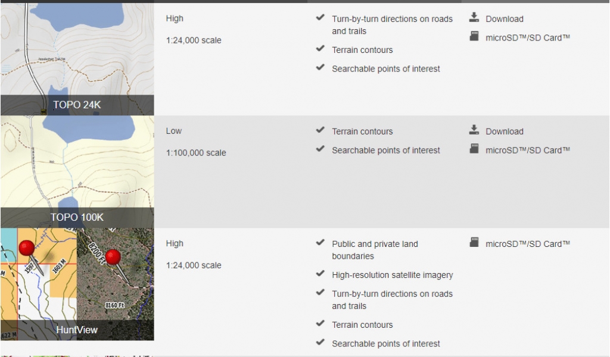Click the Download icon in TOPO 24K row

click(474, 17)
